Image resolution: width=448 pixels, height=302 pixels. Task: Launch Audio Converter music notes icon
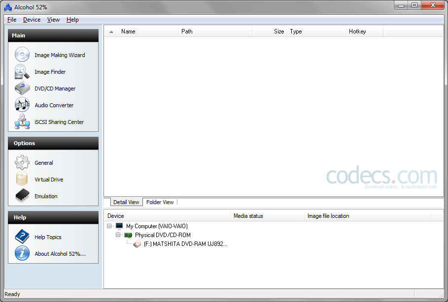point(22,105)
